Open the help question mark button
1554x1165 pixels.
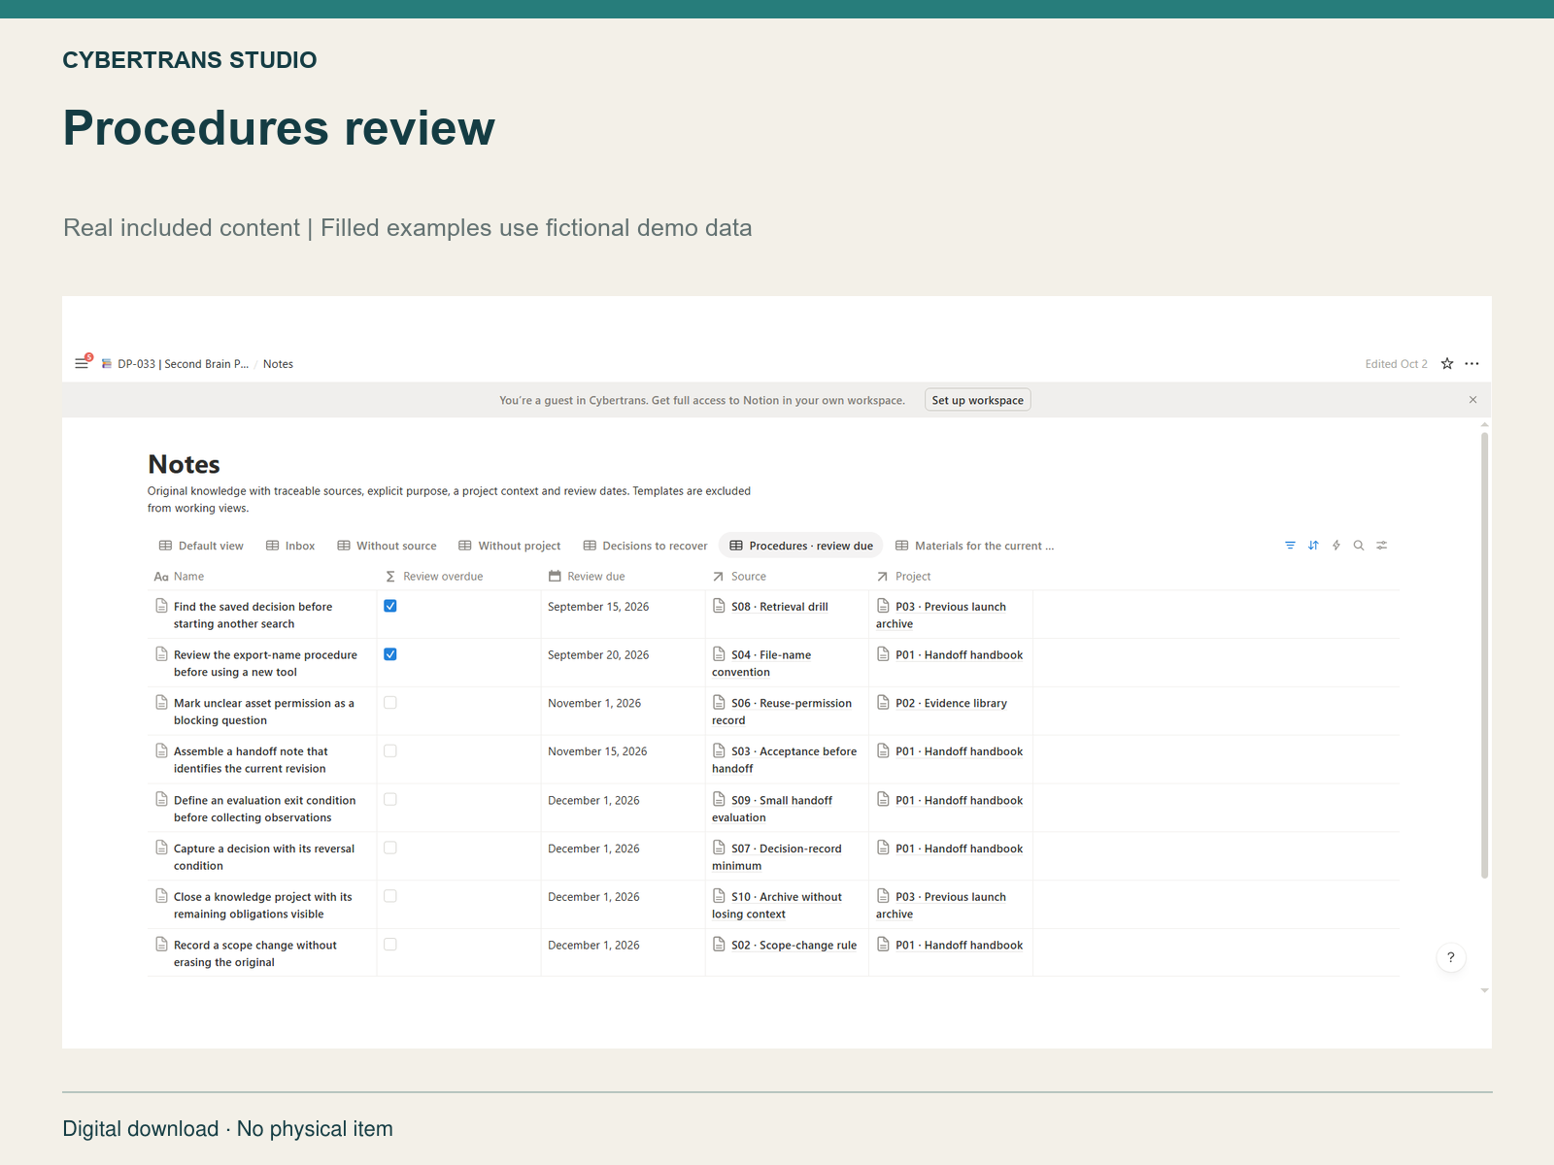[x=1451, y=958]
